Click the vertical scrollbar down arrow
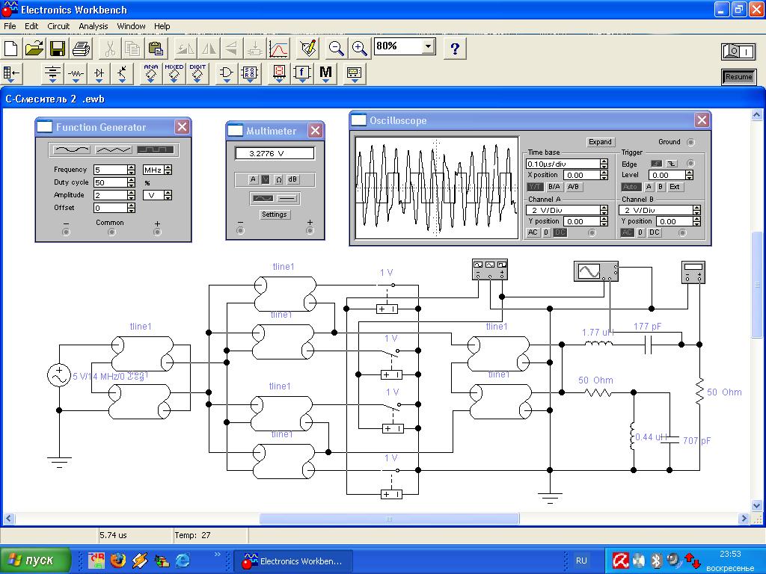 point(756,506)
